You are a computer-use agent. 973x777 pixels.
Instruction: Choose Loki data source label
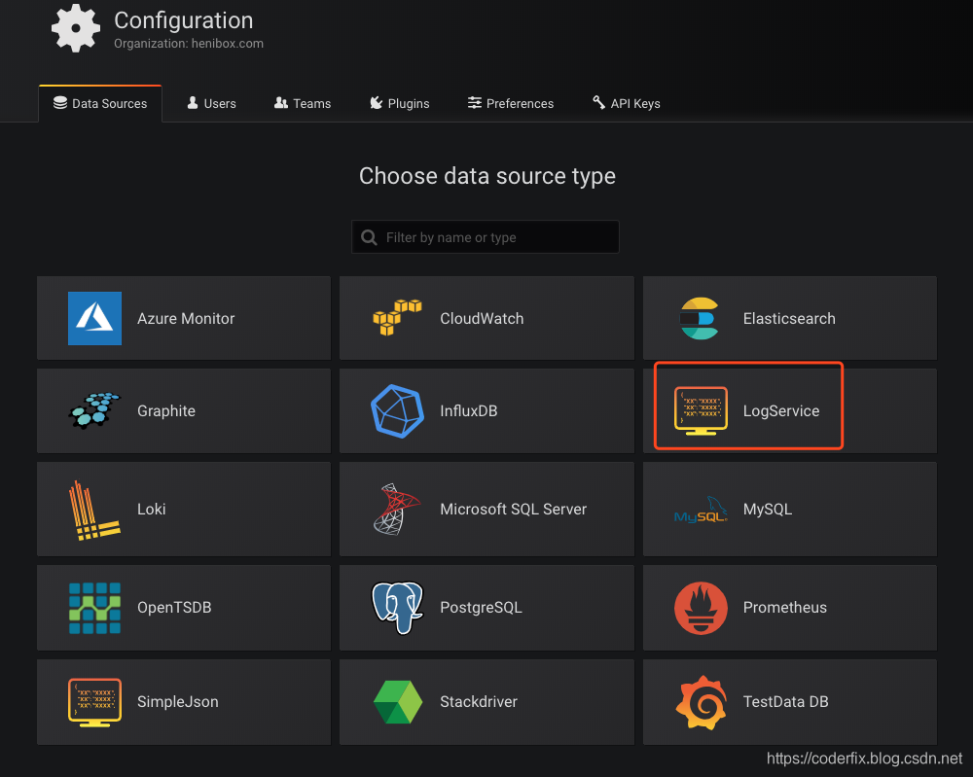pyautogui.click(x=152, y=510)
